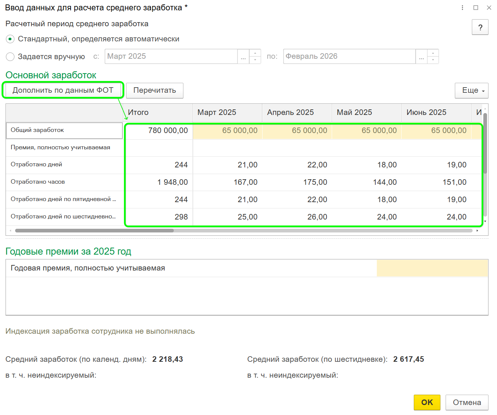
Task: Select radio option Стандартный, определяется автоматически
Action: [x=9, y=38]
